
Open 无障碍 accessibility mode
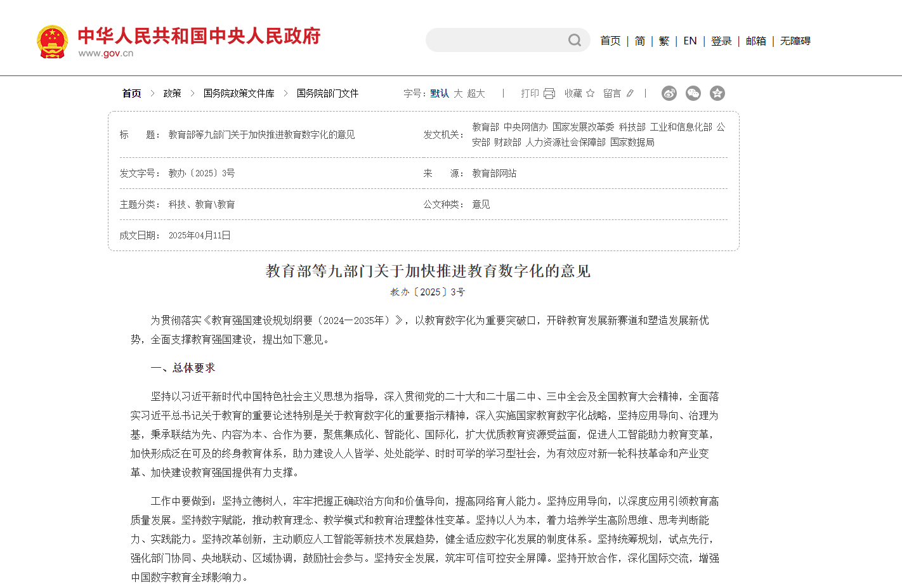(795, 41)
